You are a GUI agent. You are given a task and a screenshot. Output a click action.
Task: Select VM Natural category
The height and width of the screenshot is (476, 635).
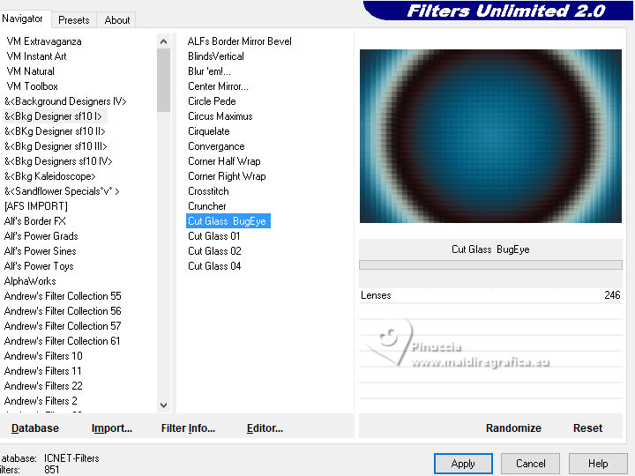[x=30, y=71]
